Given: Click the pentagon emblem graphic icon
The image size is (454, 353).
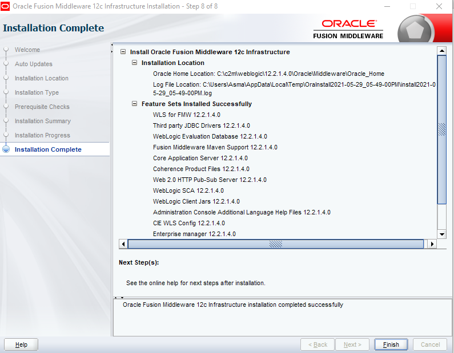Looking at the screenshot, I should (416, 30).
